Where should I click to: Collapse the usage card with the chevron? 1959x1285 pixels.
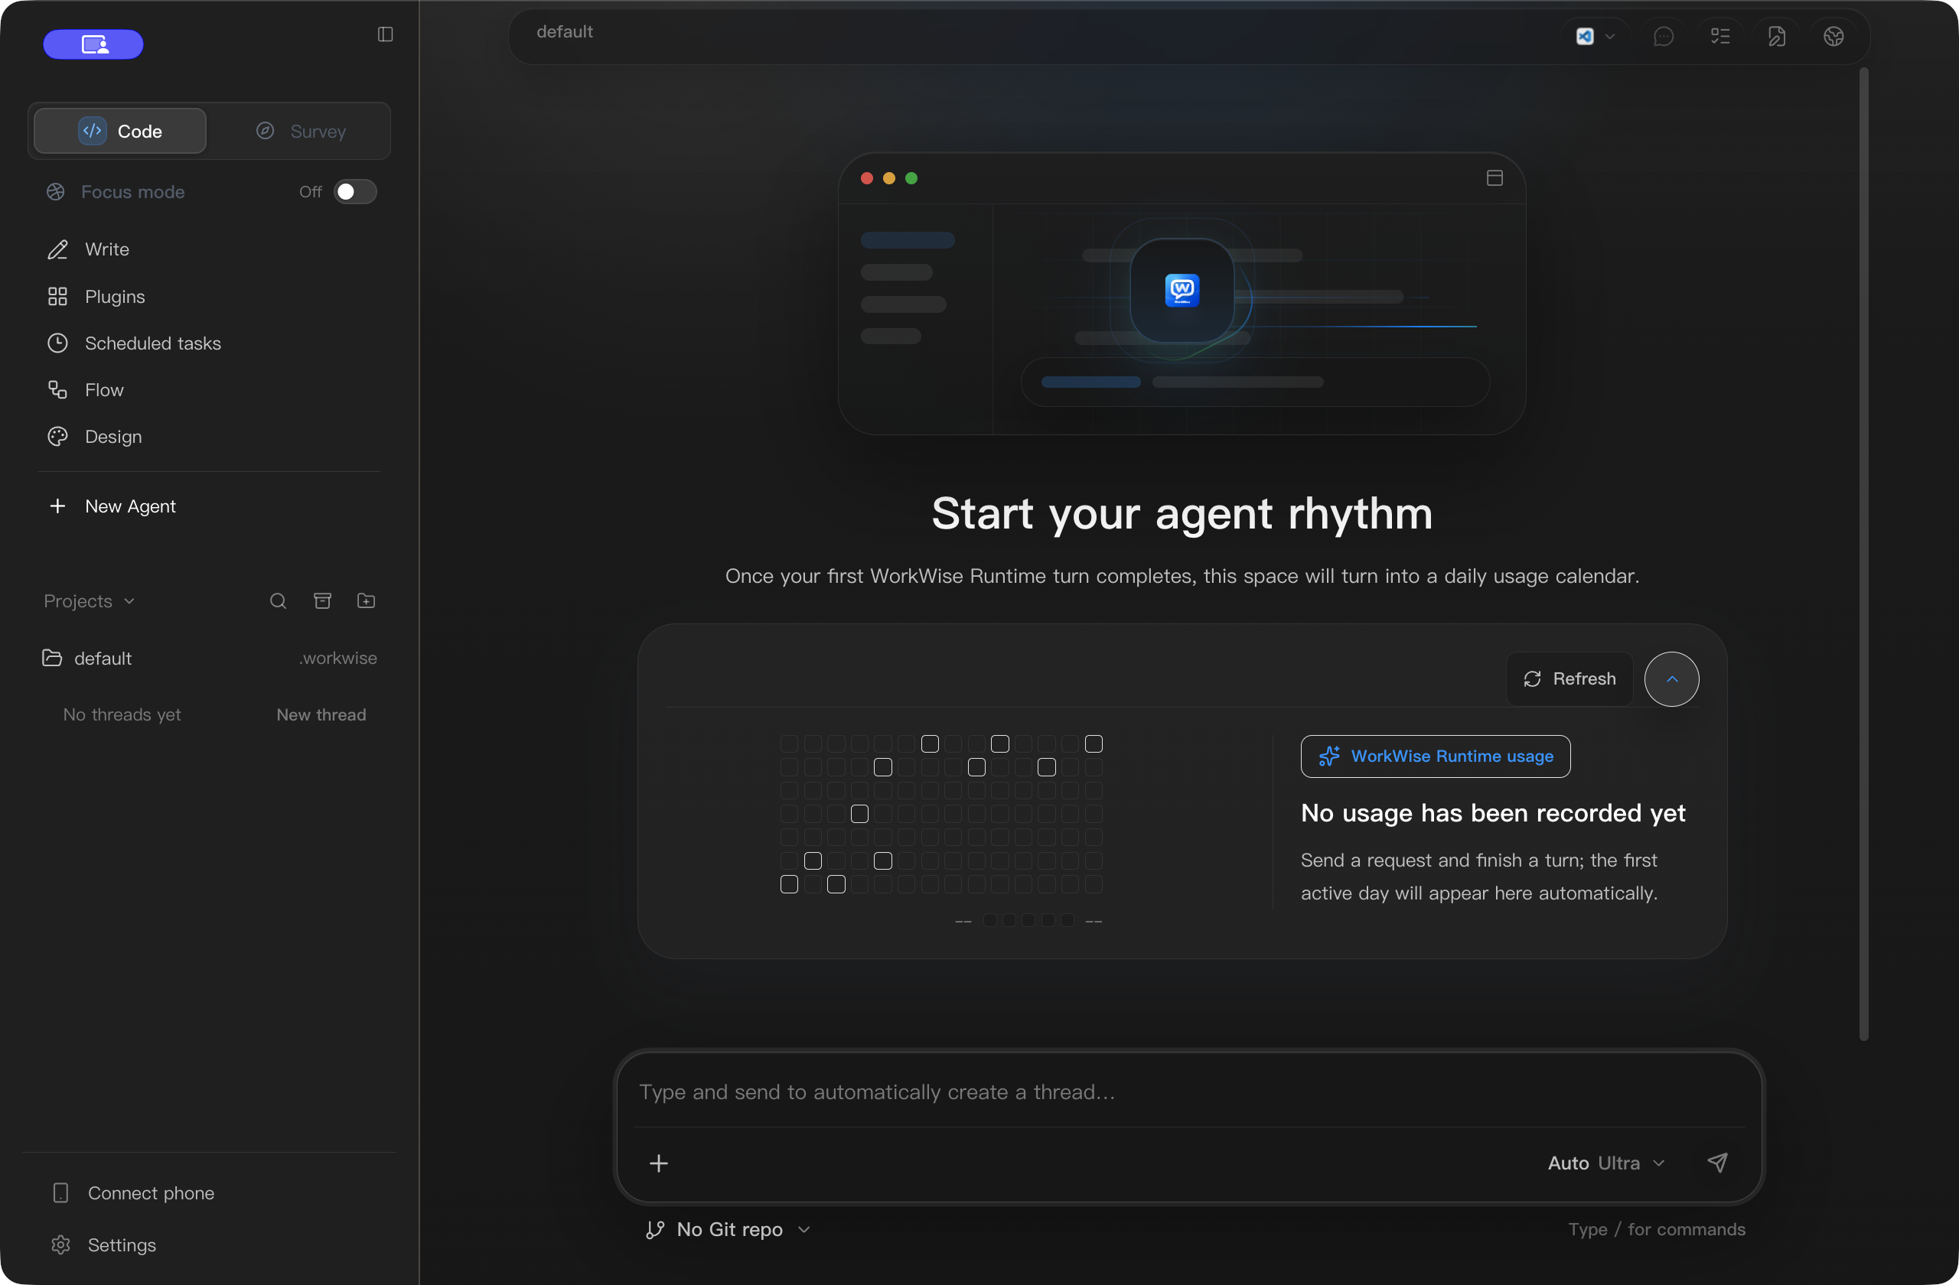tap(1672, 678)
